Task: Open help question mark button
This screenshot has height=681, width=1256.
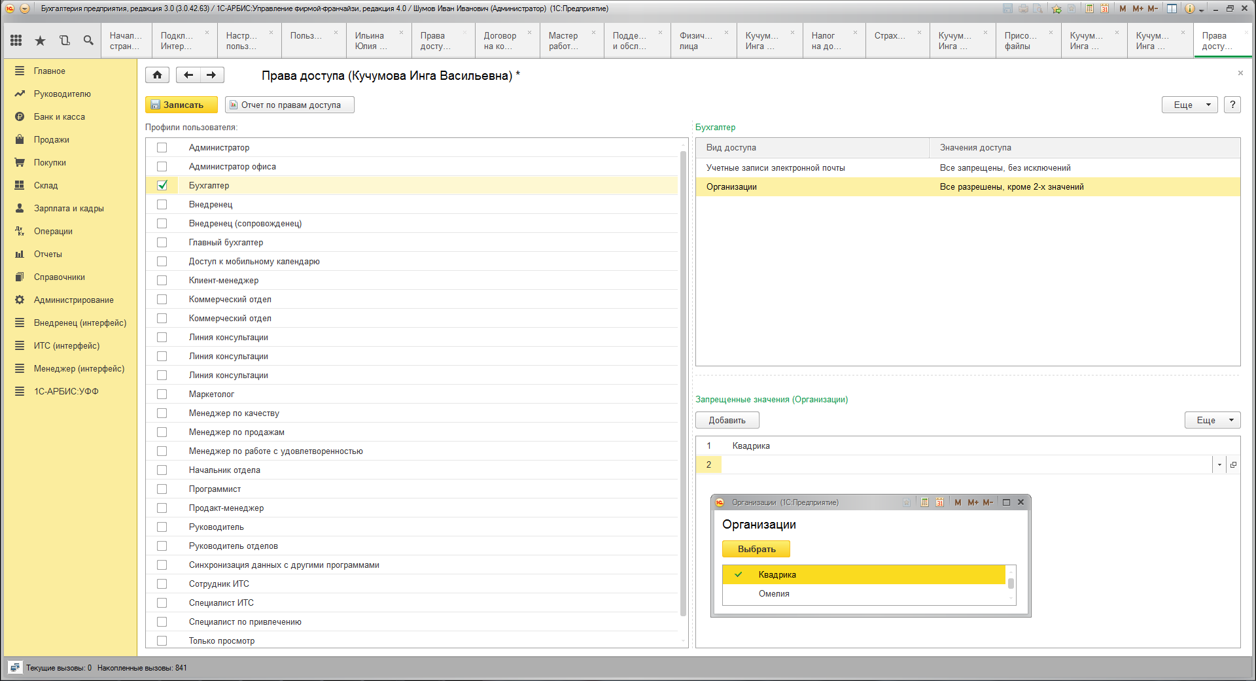Action: (1232, 105)
